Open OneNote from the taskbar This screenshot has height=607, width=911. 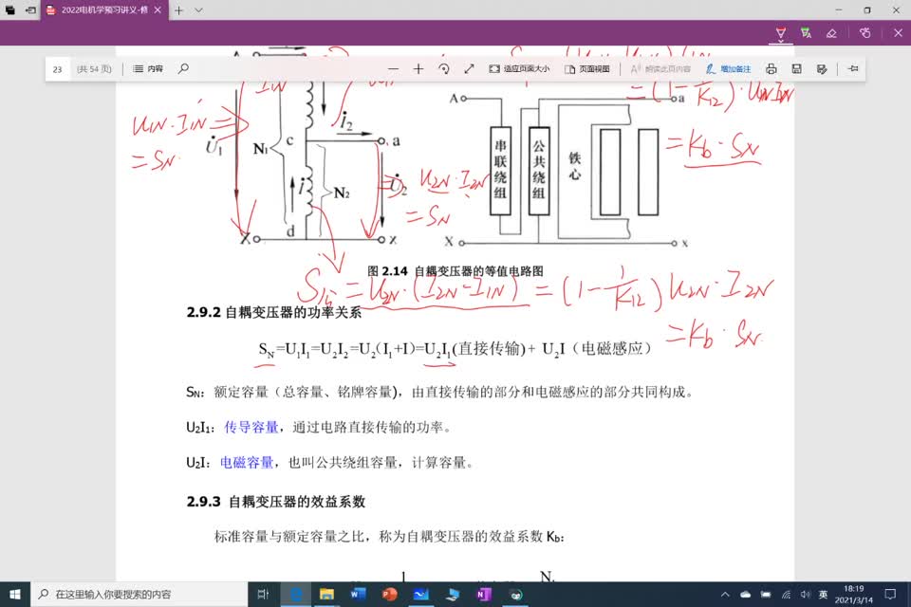click(483, 595)
